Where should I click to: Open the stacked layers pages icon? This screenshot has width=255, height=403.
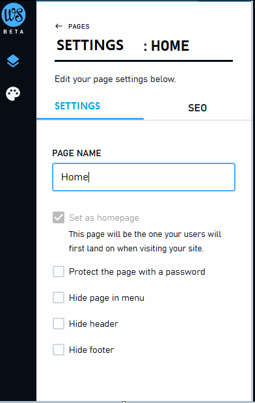pos(13,61)
